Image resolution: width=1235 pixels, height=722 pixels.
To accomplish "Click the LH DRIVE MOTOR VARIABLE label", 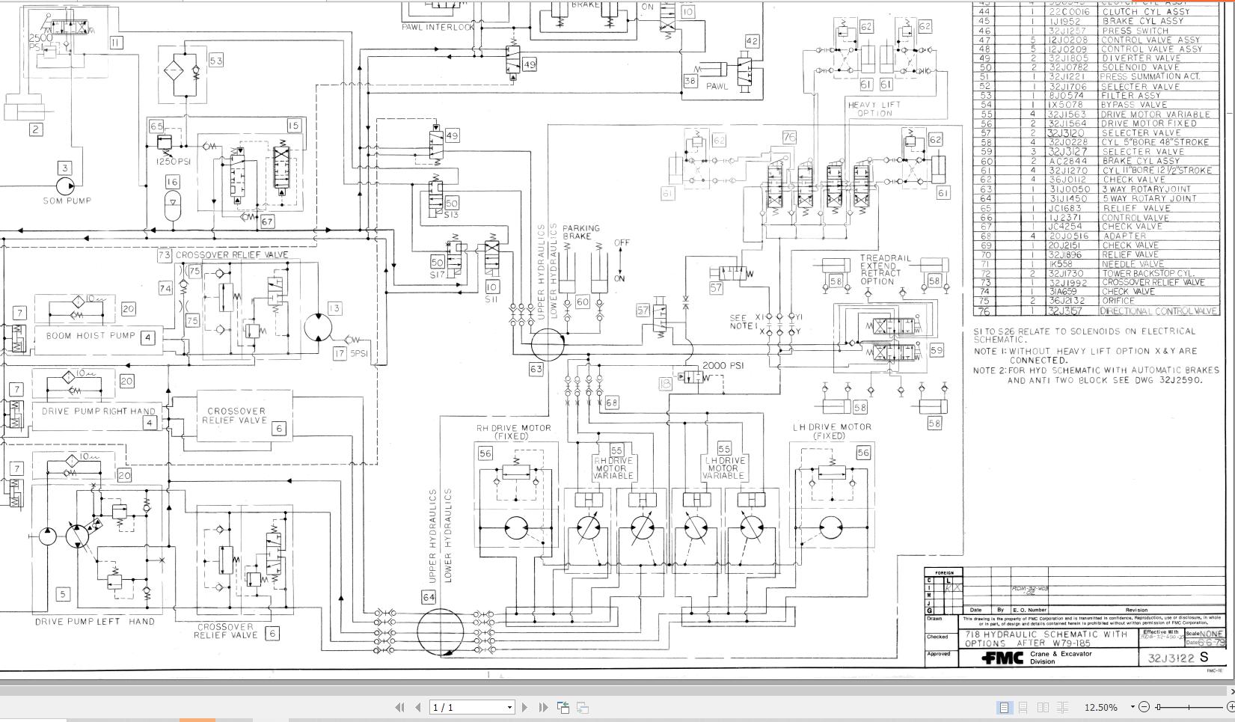I will (723, 468).
